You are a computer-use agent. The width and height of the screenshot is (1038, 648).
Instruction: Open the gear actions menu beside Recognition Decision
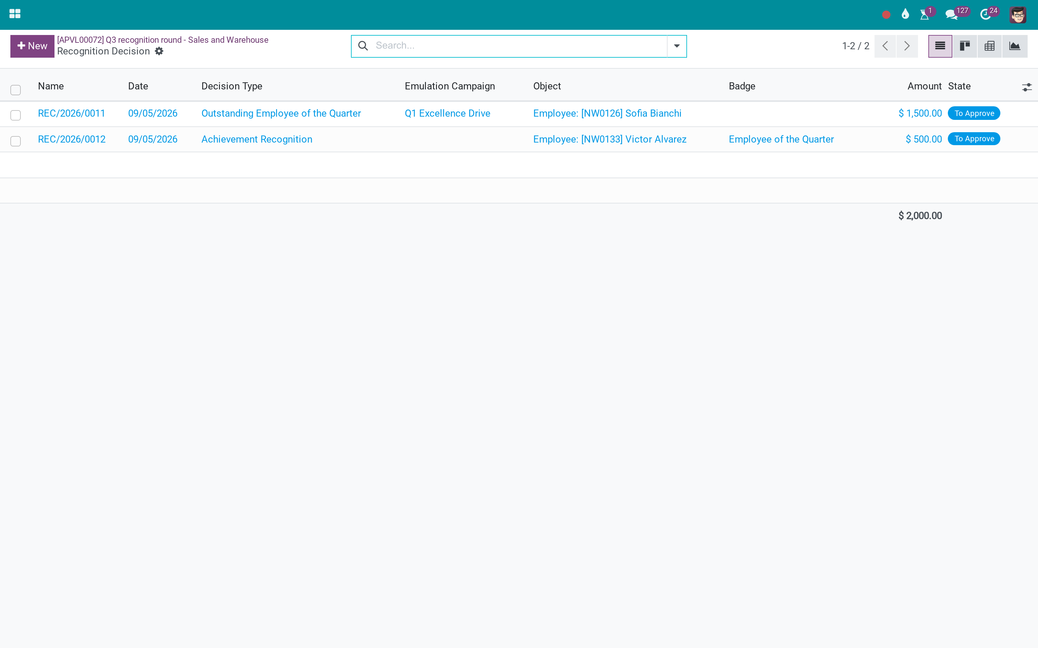[159, 52]
